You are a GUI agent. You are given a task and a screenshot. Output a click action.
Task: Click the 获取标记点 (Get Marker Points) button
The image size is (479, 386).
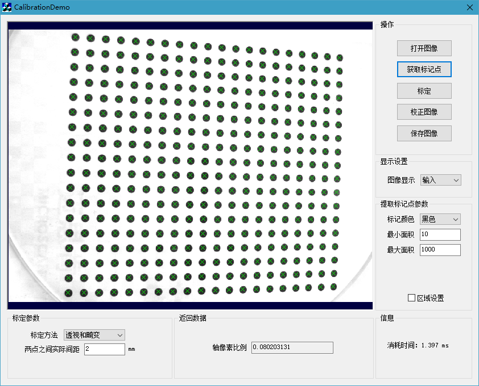(x=424, y=69)
